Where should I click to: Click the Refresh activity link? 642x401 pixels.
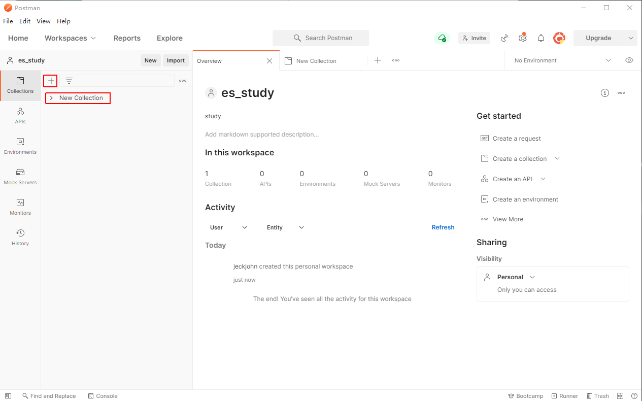point(443,227)
